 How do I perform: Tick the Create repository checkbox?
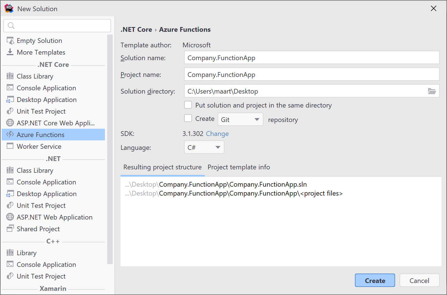[x=188, y=118]
